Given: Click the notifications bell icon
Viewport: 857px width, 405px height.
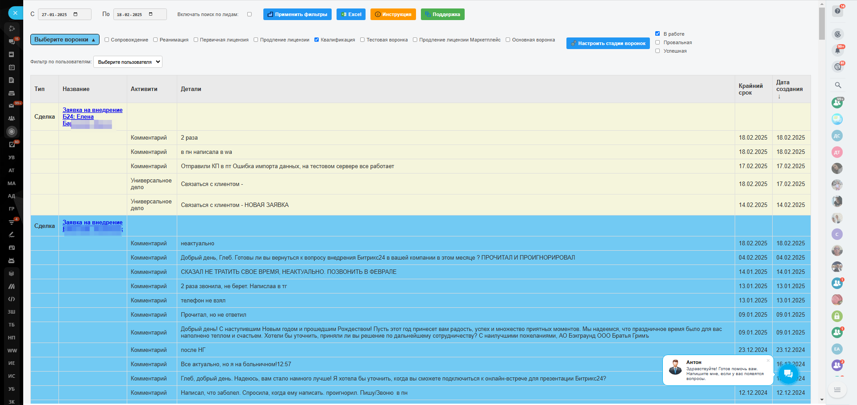Looking at the screenshot, I should pyautogui.click(x=837, y=50).
